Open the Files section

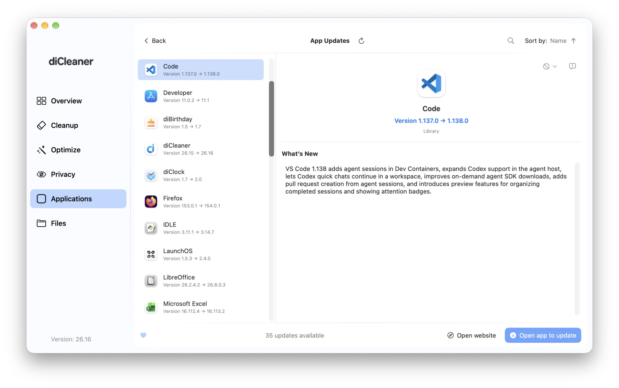[78, 223]
